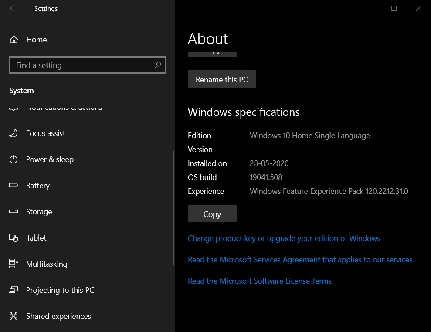Click the Installed on label
This screenshot has width=431, height=332.
click(x=207, y=163)
